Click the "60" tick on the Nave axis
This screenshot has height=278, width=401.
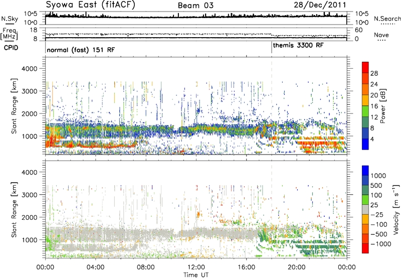[359, 30]
